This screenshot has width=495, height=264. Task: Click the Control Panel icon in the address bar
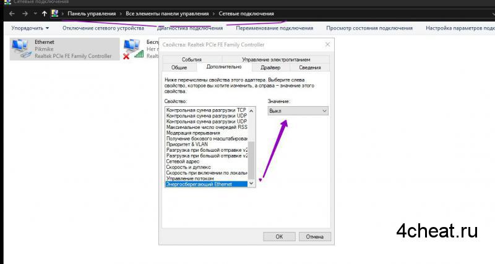54,14
